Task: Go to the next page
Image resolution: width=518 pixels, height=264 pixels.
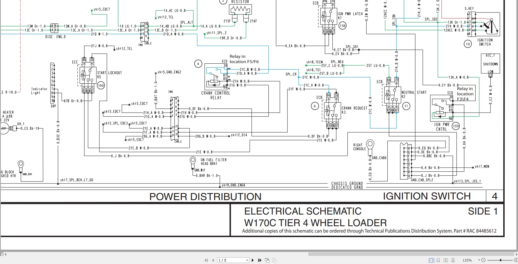Action: tap(253, 260)
